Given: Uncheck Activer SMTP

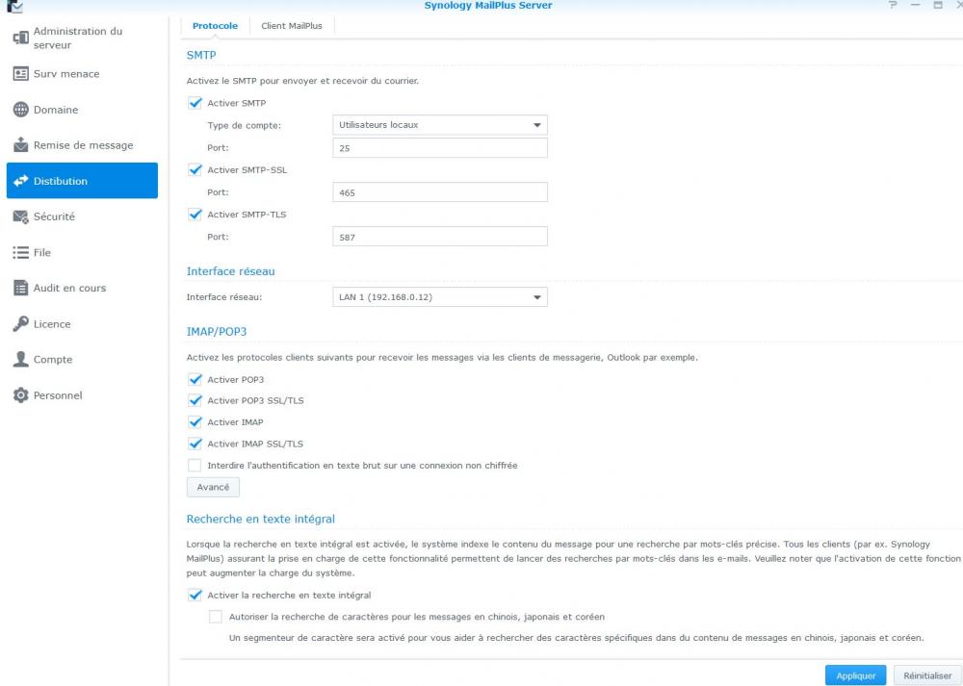Looking at the screenshot, I should pyautogui.click(x=195, y=103).
